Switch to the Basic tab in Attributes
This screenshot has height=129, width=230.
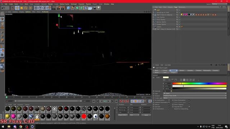(x=157, y=71)
